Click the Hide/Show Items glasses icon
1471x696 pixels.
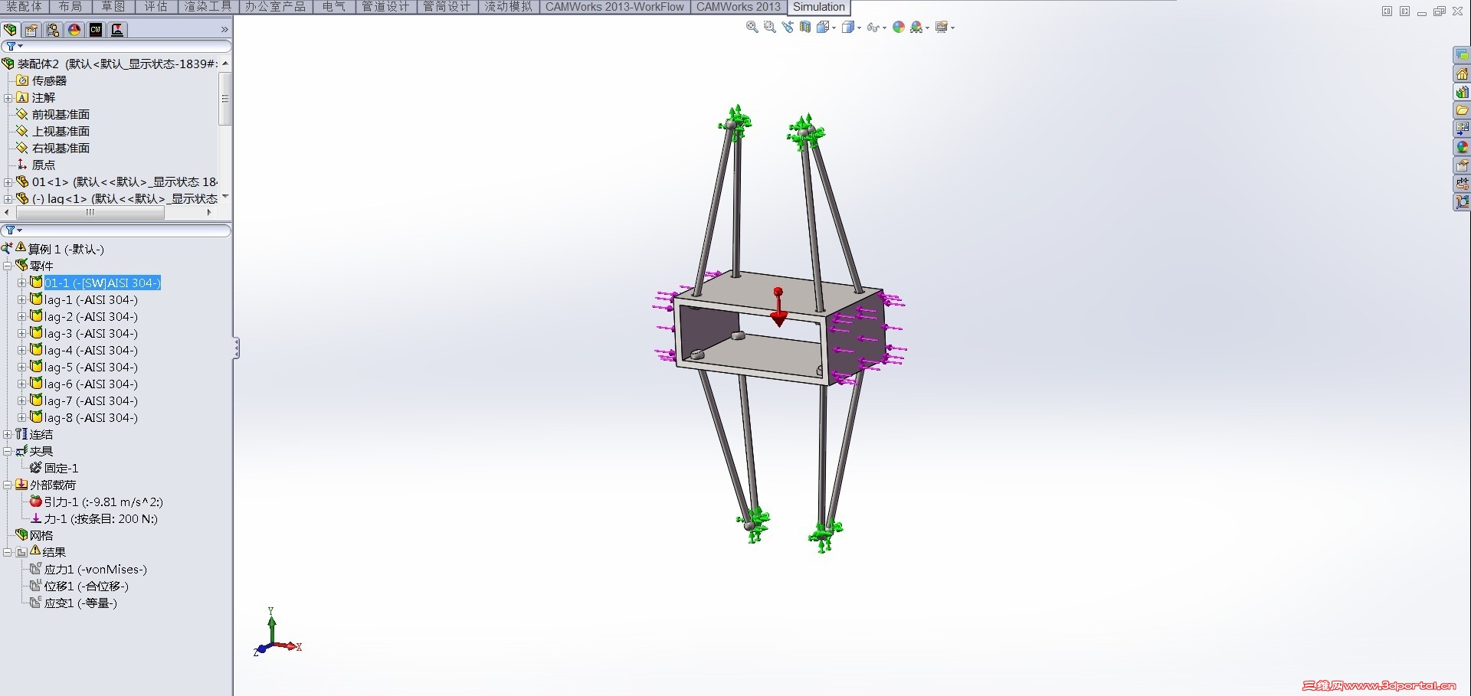873,28
